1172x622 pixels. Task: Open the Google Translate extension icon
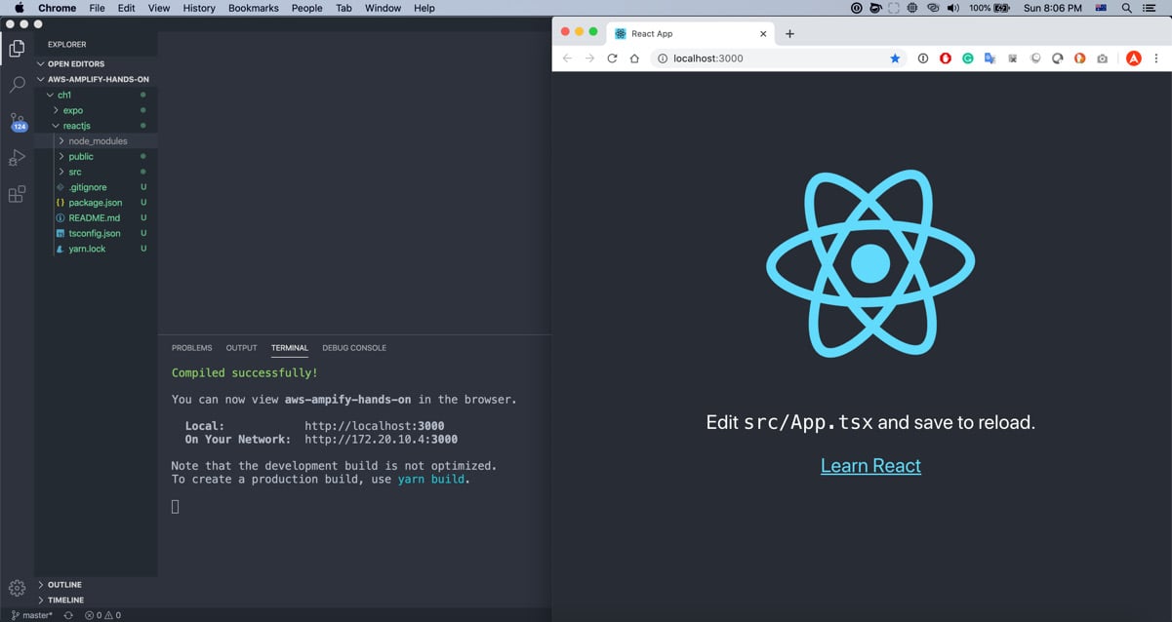(x=990, y=58)
